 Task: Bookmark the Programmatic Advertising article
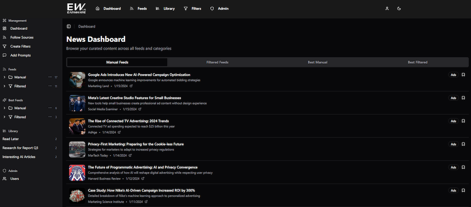pyautogui.click(x=463, y=167)
